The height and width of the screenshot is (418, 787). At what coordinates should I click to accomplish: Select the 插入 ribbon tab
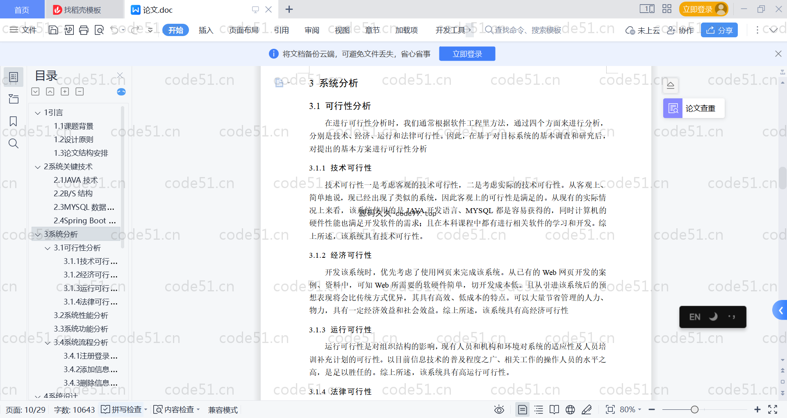click(206, 30)
